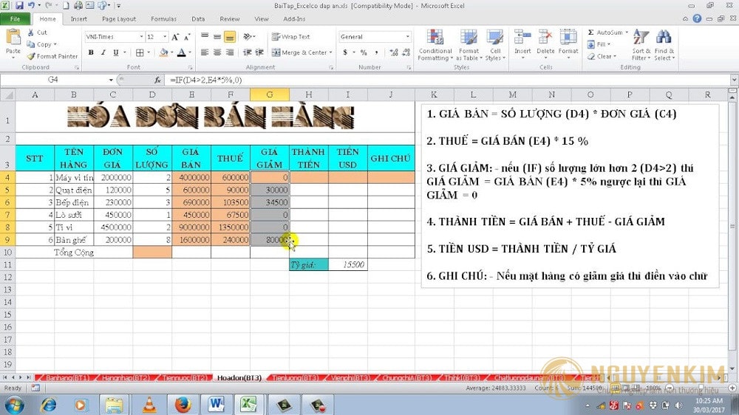This screenshot has height=415, width=739.
Task: Click the Insert Function fx icon
Action: coord(157,79)
